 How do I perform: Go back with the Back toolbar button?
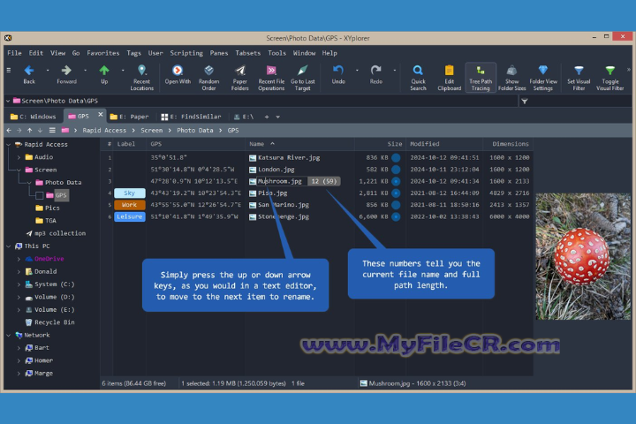(29, 75)
